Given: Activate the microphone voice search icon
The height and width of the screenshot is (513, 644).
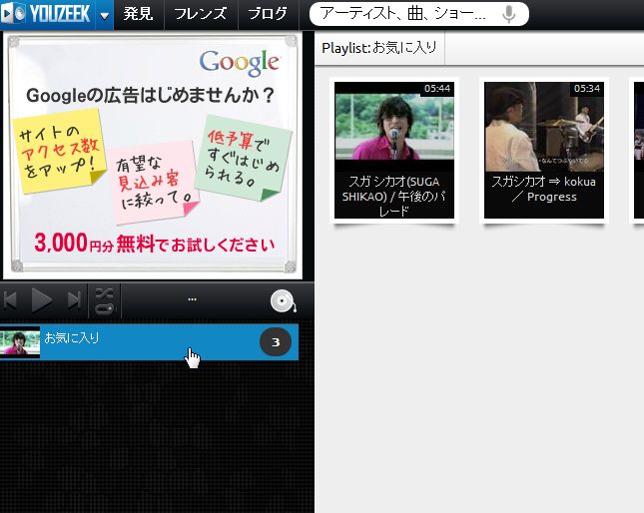Looking at the screenshot, I should (x=509, y=14).
